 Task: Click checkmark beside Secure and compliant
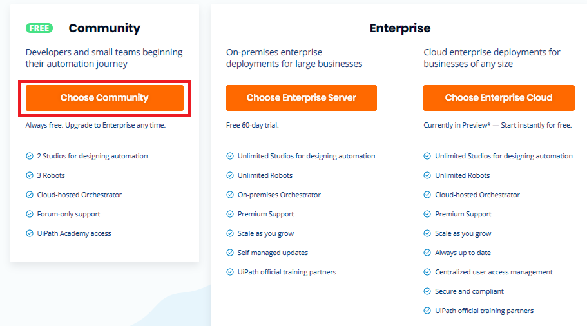427,291
